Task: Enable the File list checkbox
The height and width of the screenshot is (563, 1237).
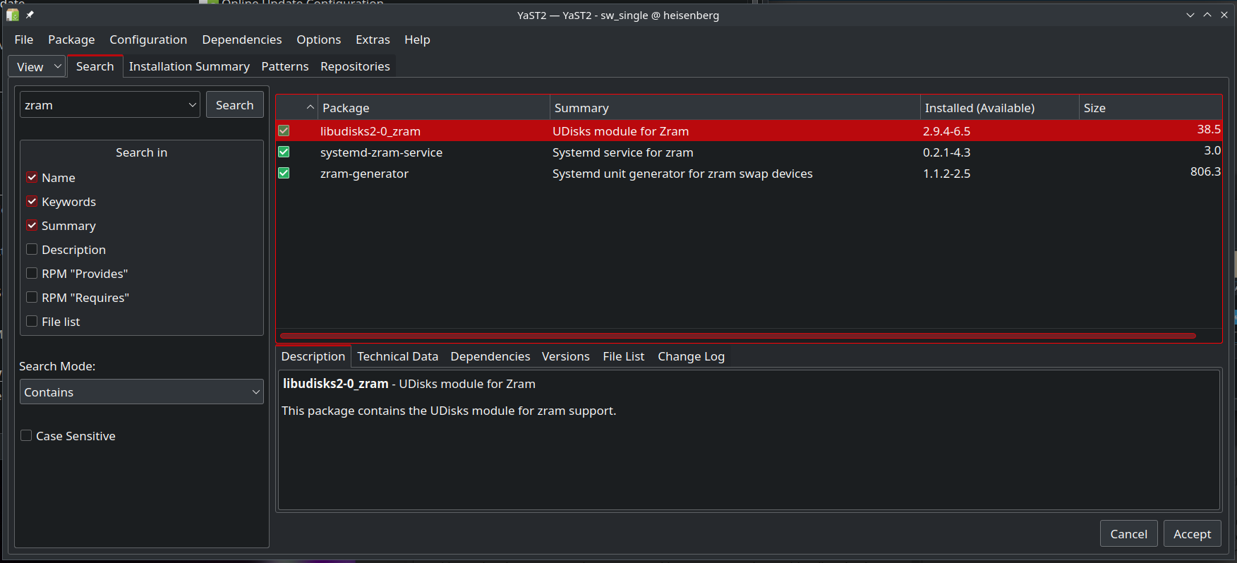Action: pyautogui.click(x=32, y=321)
